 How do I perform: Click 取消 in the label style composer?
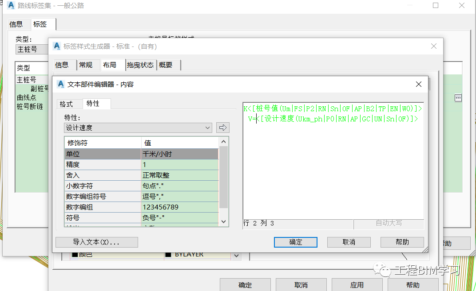[x=301, y=285]
